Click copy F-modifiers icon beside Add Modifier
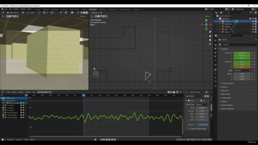The height and width of the screenshot is (145, 258). point(205,96)
